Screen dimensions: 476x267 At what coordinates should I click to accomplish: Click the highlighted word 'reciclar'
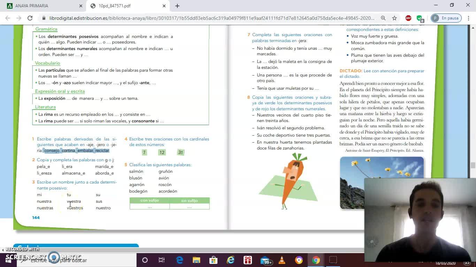tap(102, 151)
